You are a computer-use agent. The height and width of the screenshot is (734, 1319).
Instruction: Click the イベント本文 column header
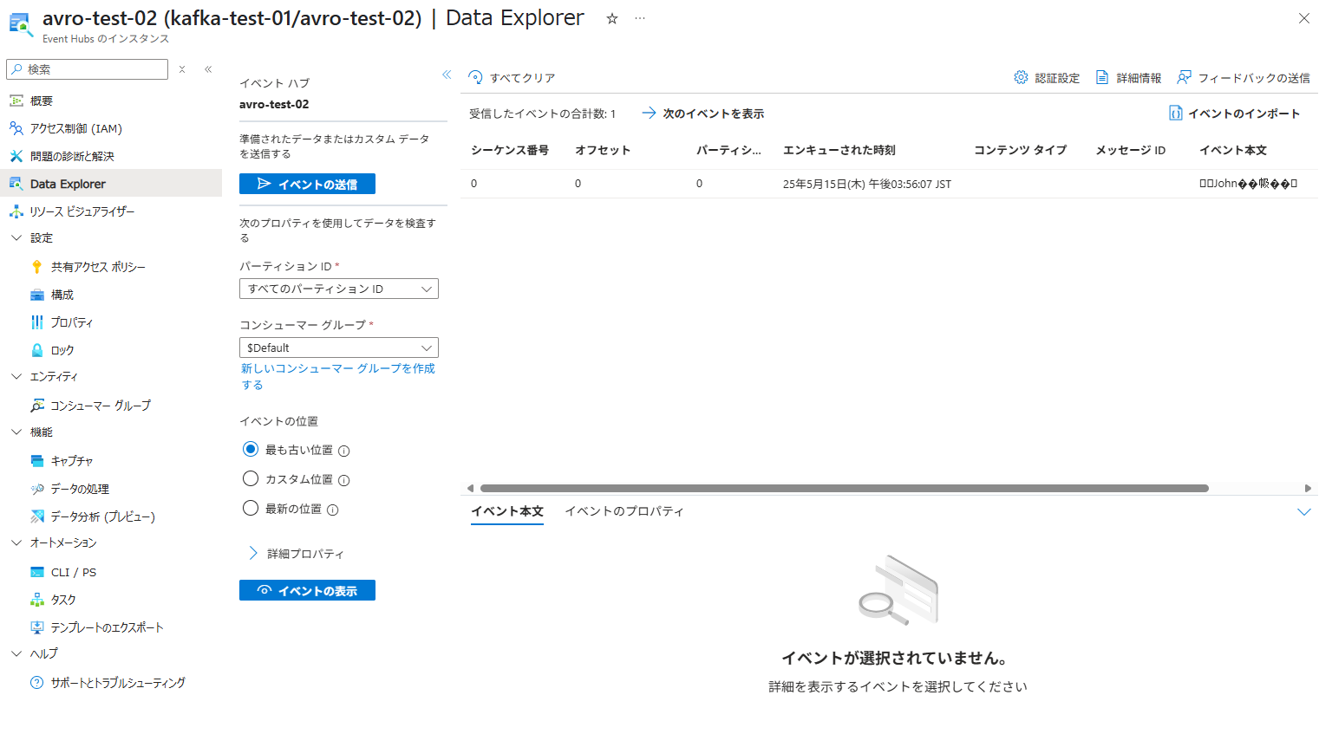click(x=1233, y=150)
